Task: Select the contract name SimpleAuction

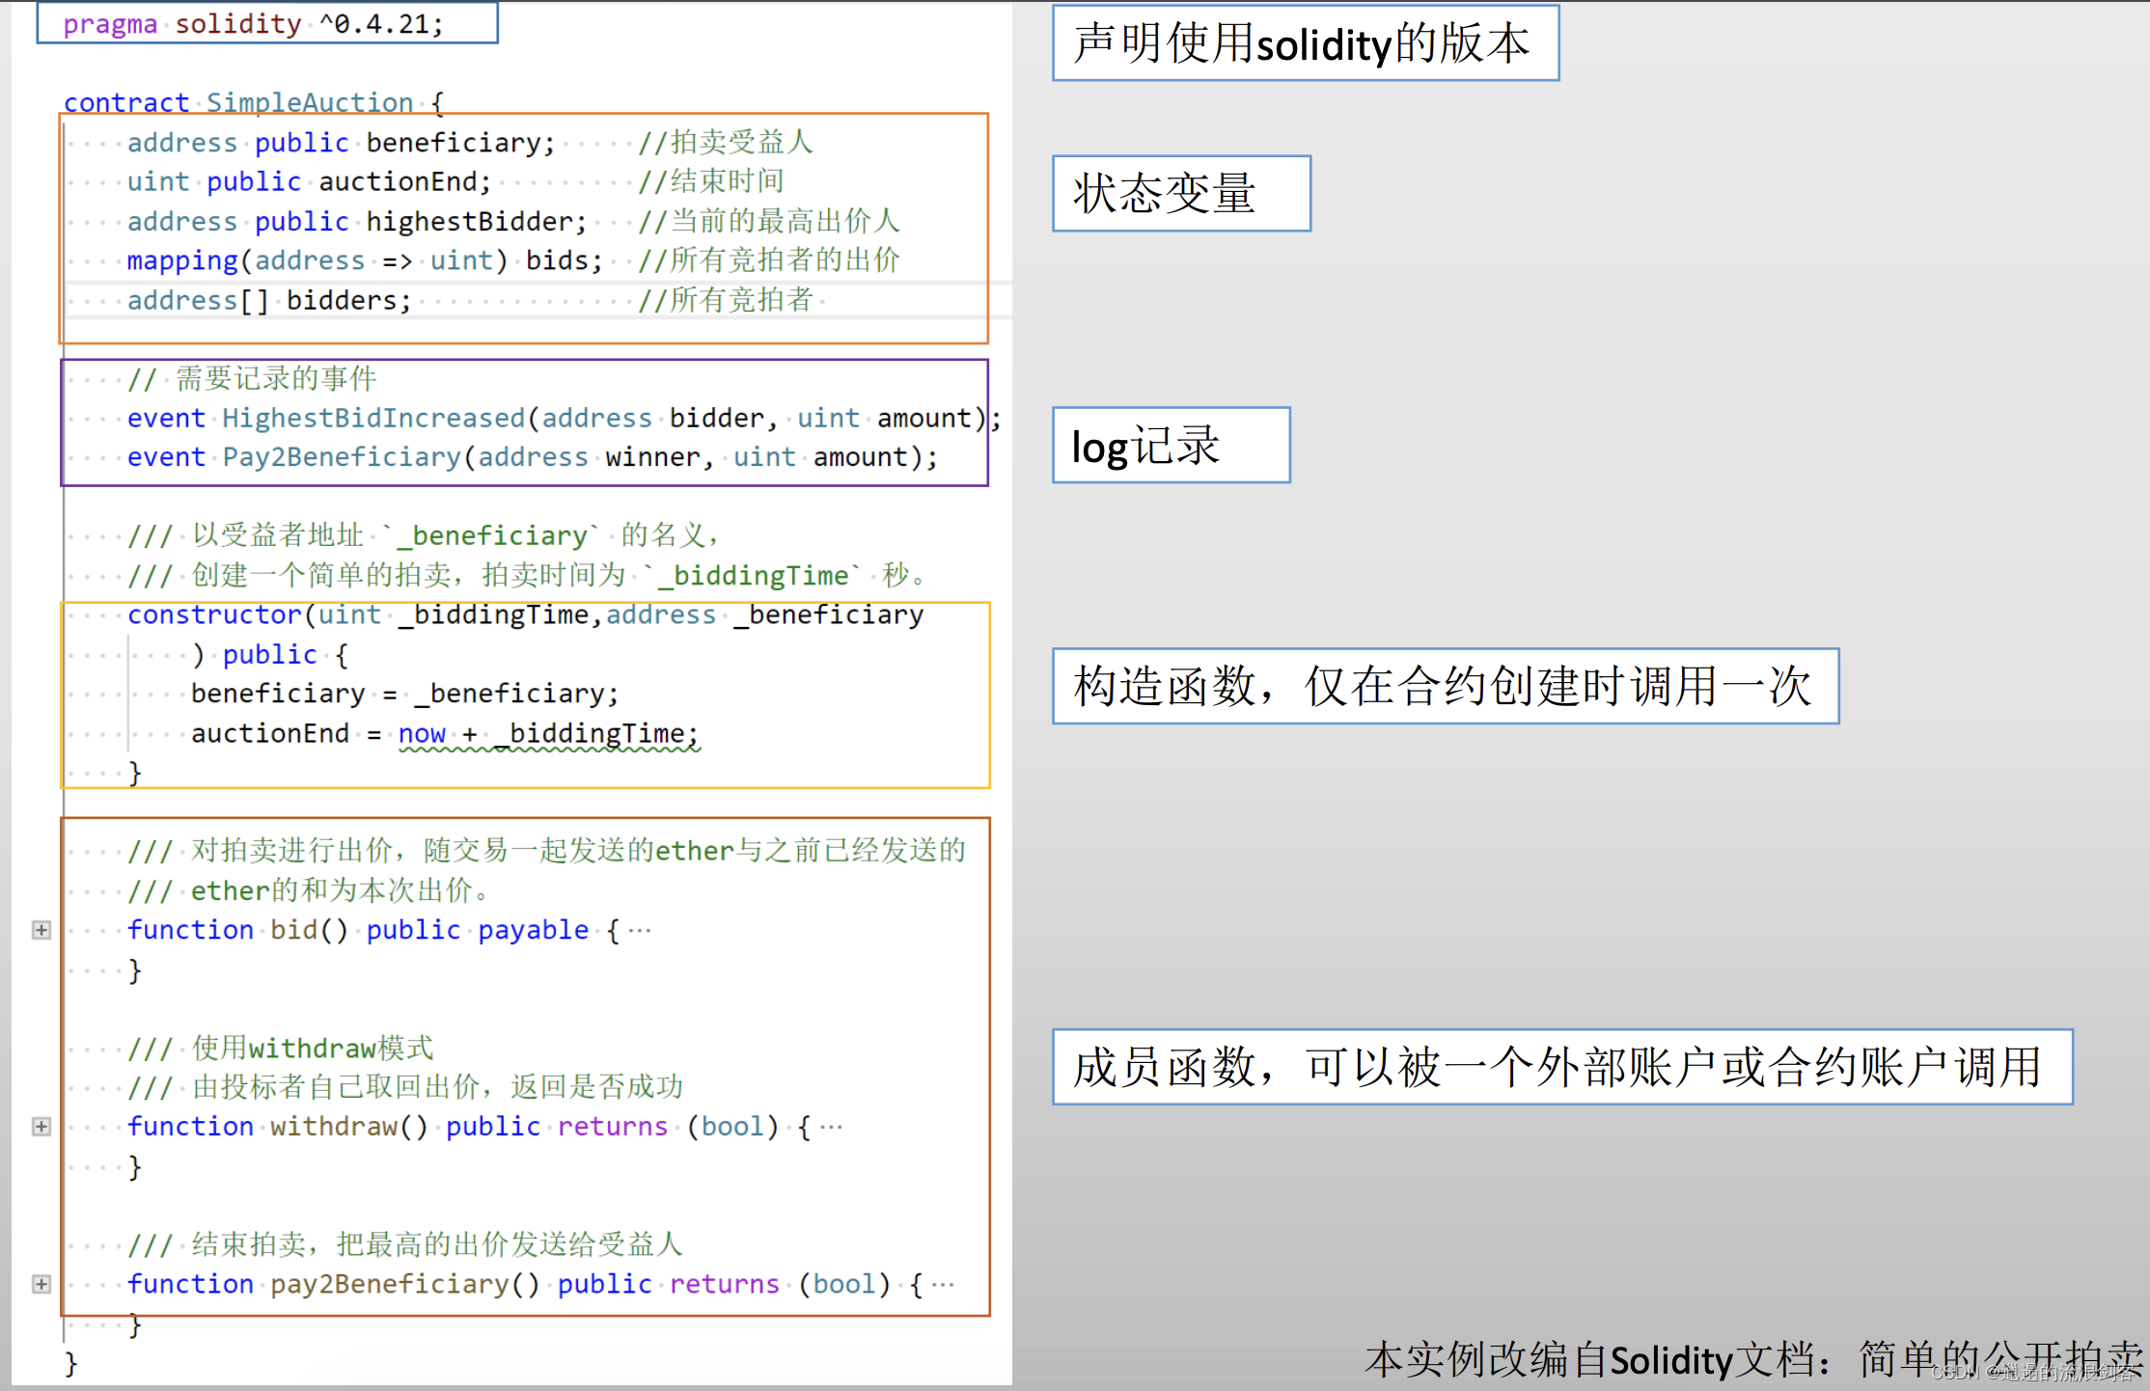Action: (309, 102)
